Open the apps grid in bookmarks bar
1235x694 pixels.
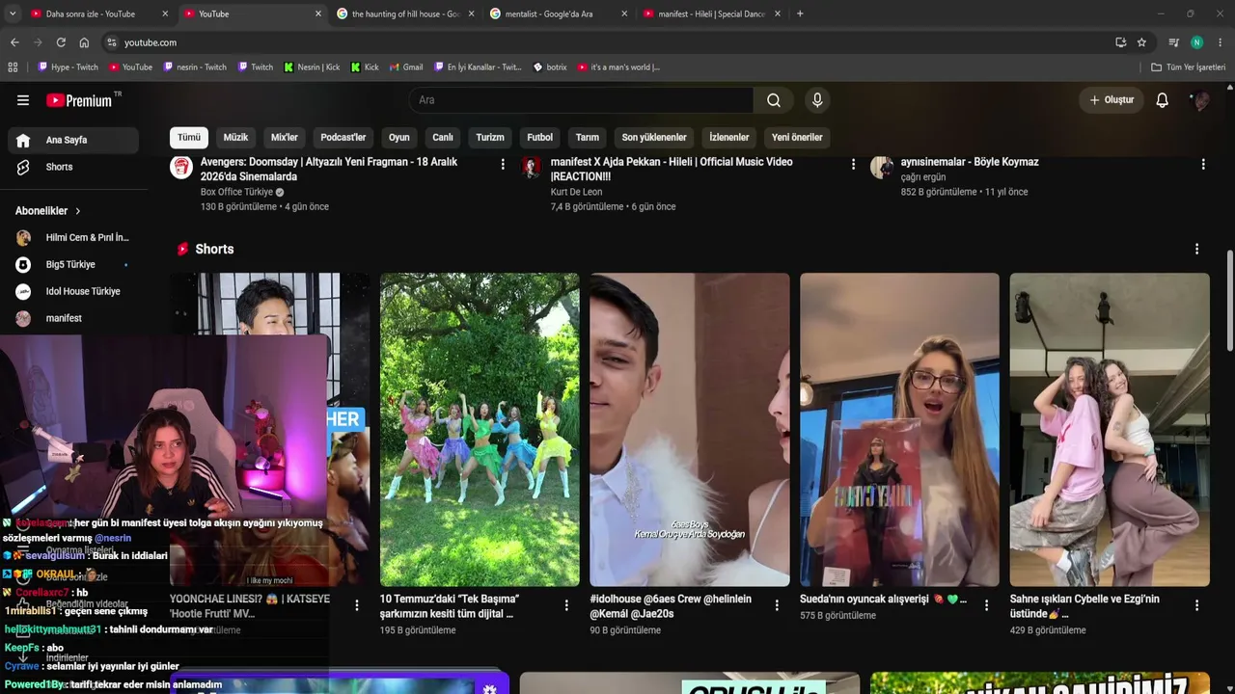pos(13,67)
